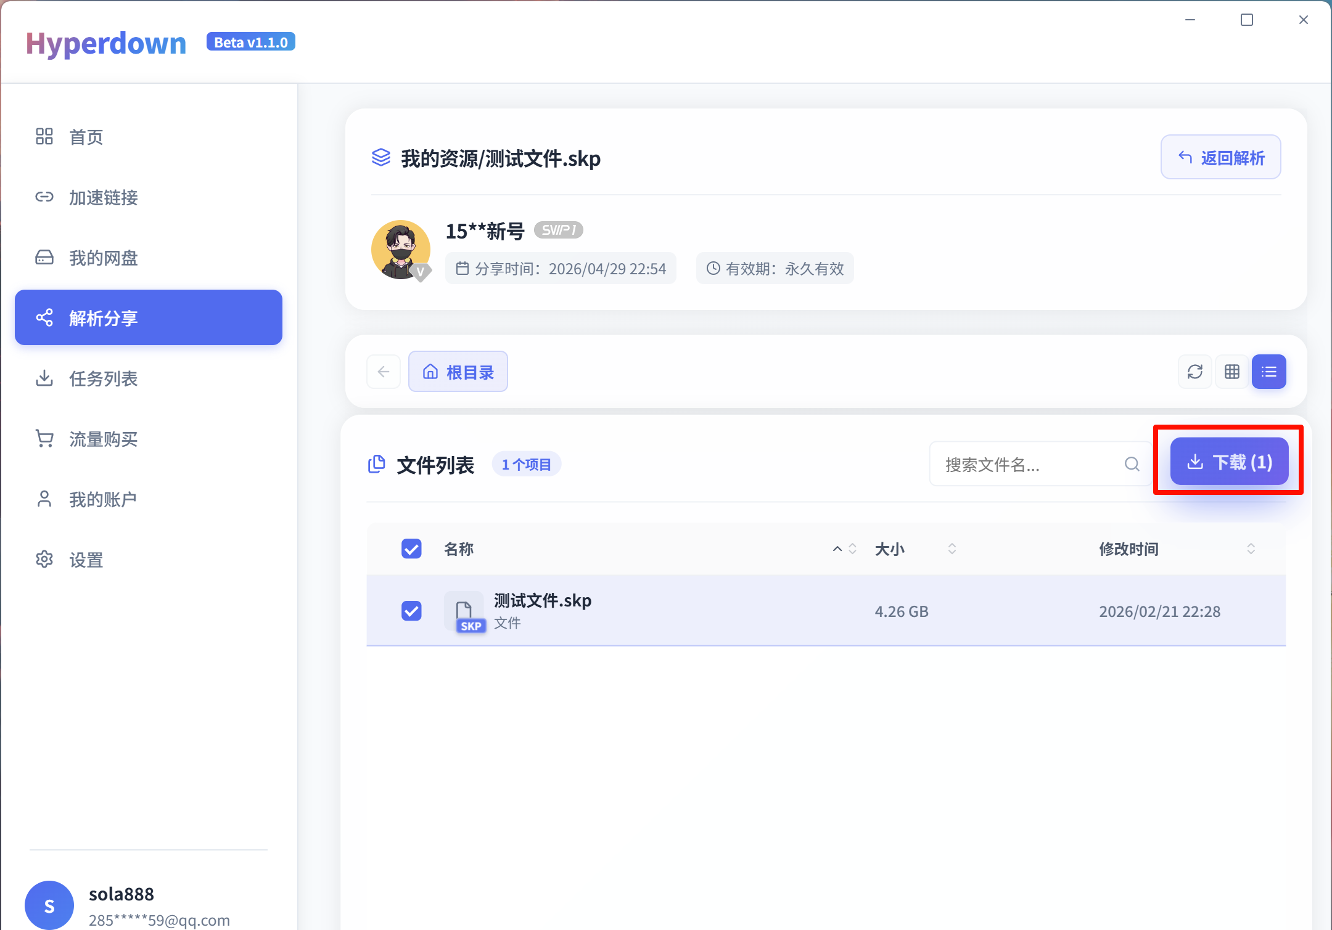Screen dimensions: 1332x930
Task: Click the Hyperdown logo
Action: tap(106, 43)
